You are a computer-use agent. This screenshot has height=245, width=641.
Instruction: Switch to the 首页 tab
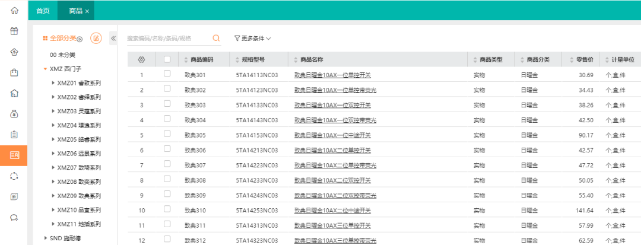[x=43, y=11]
